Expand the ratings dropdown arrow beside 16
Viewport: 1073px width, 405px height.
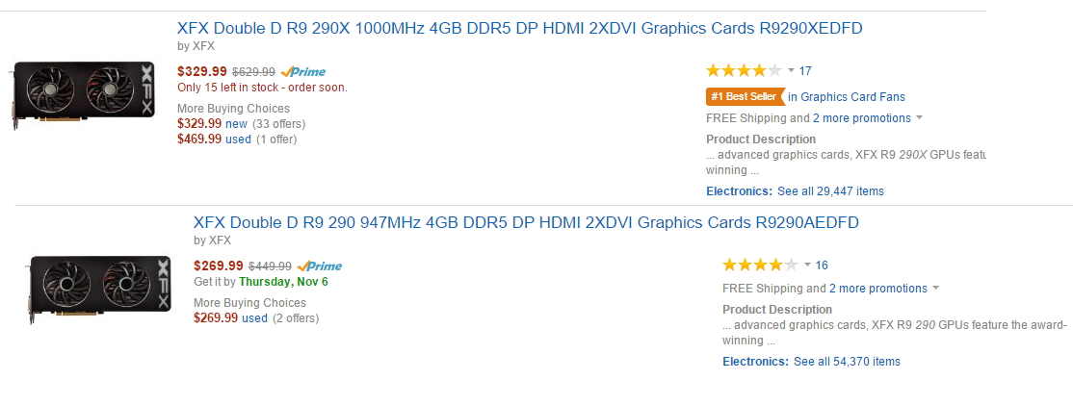[807, 265]
